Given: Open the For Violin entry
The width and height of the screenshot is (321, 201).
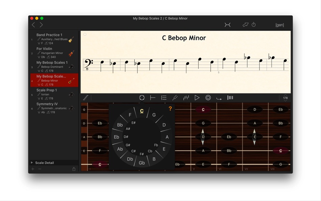Looking at the screenshot, I should pyautogui.click(x=54, y=53).
